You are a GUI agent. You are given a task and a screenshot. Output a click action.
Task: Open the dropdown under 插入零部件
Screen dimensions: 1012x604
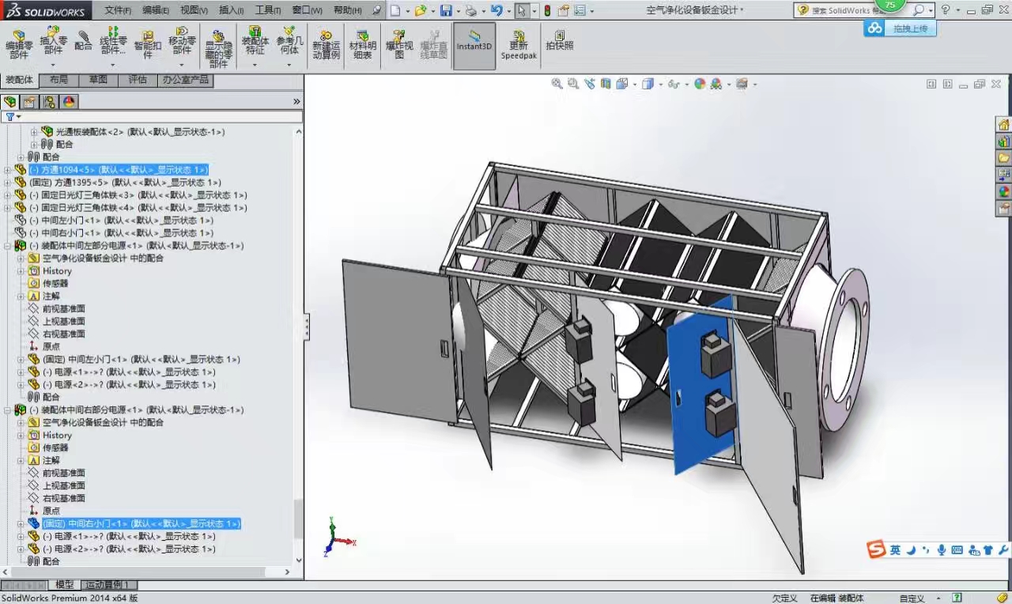(53, 65)
